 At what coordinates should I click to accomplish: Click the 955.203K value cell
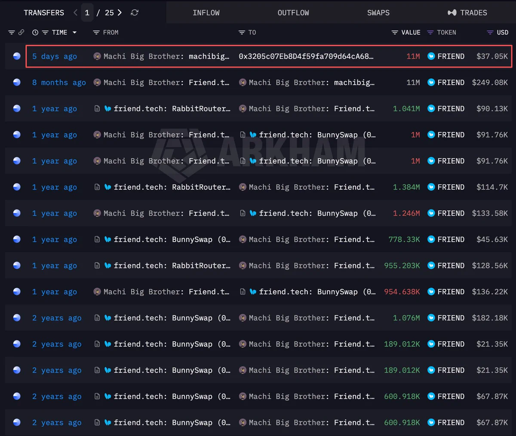click(x=402, y=266)
